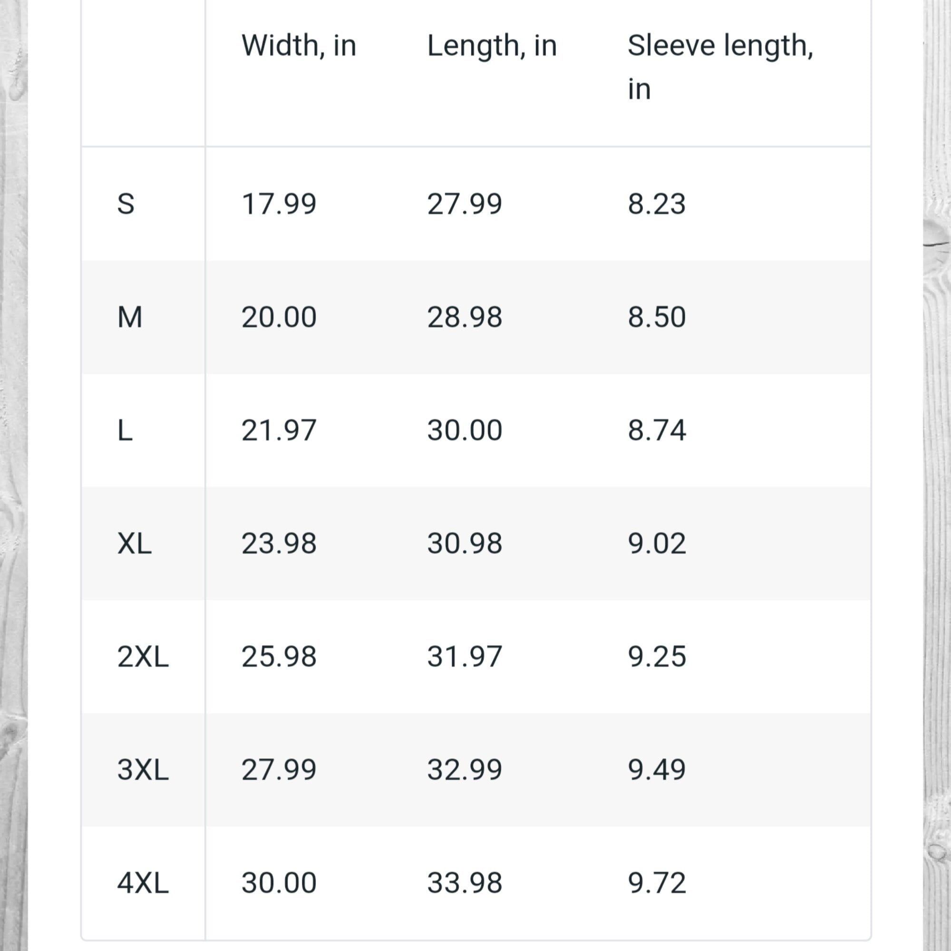Image resolution: width=951 pixels, height=951 pixels.
Task: Click the 33.98 length value for 4XL
Action: [465, 883]
